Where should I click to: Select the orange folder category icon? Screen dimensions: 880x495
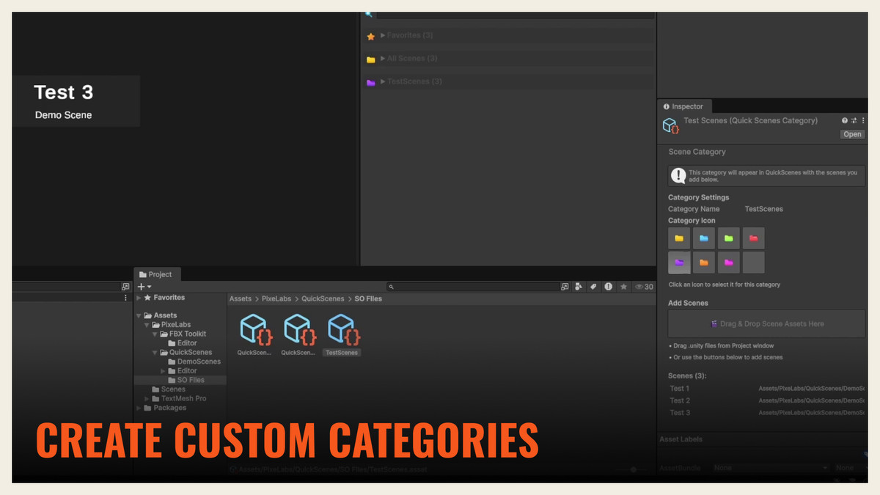pos(703,262)
